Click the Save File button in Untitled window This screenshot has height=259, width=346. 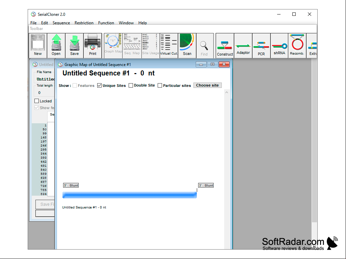45,204
